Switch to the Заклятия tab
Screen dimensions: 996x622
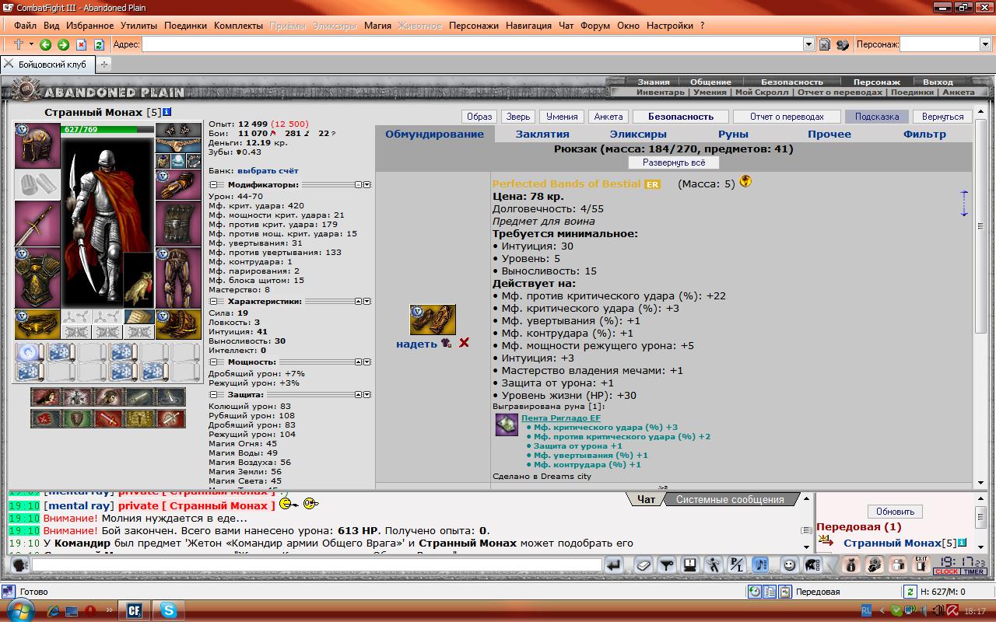point(542,134)
